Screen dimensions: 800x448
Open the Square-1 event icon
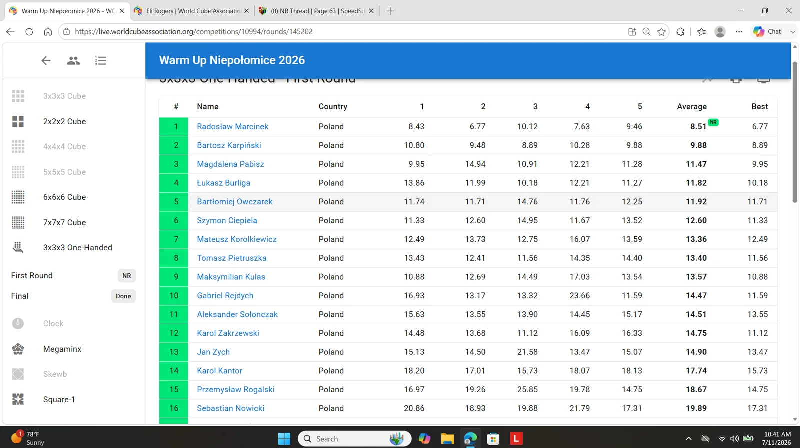[18, 399]
